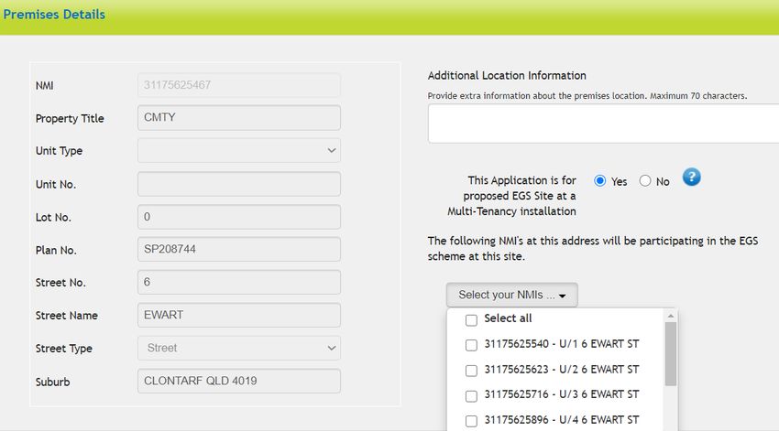Check NMI 31175625623 - U/2 6 EWART ST
The height and width of the screenshot is (431, 779).
471,371
